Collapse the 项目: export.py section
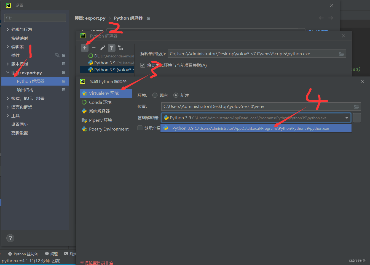This screenshot has height=265, width=370. [8, 73]
